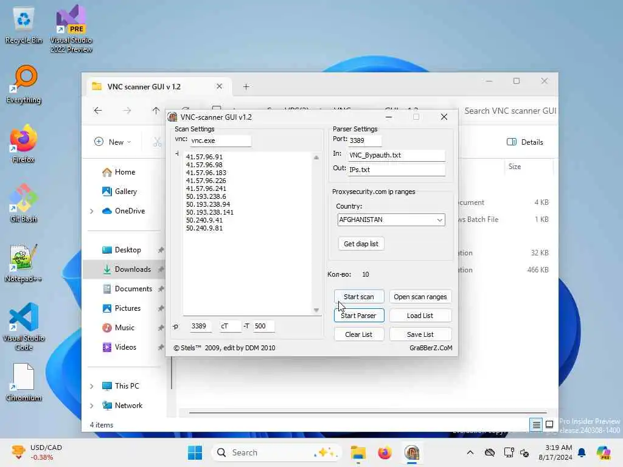The height and width of the screenshot is (467, 623).
Task: Select IP 41.57.96.183 in list
Action: (x=206, y=173)
